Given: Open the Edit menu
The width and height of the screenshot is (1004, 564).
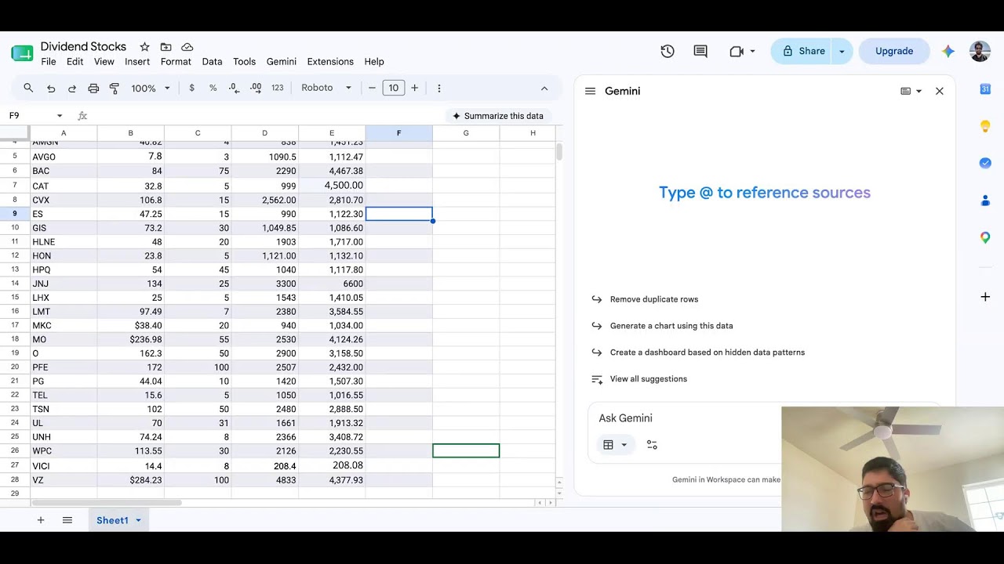Looking at the screenshot, I should (75, 61).
